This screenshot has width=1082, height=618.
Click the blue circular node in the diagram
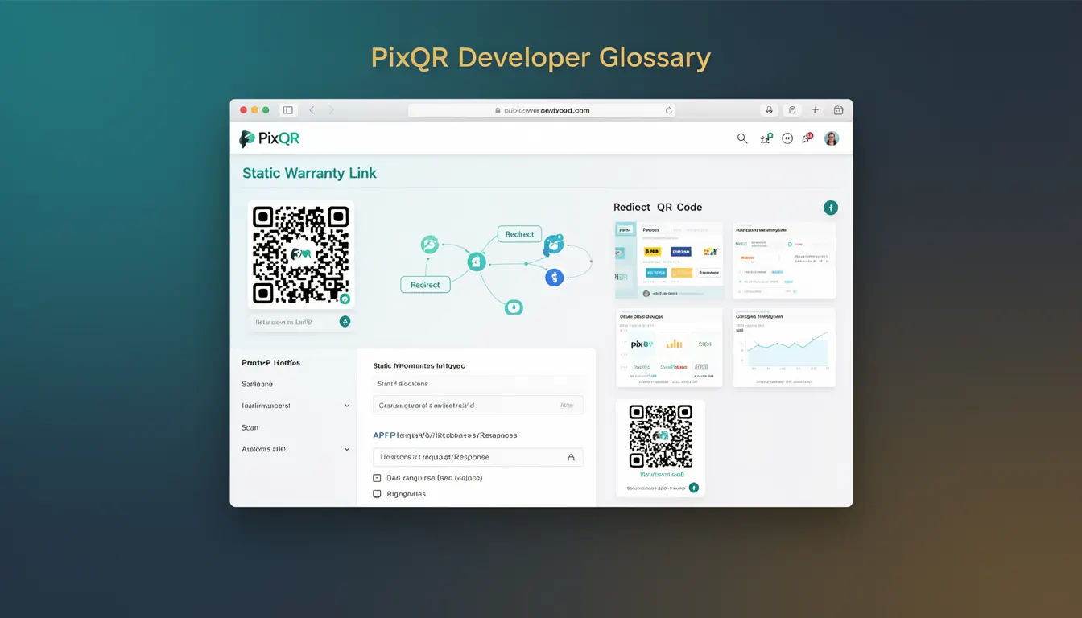pyautogui.click(x=554, y=277)
